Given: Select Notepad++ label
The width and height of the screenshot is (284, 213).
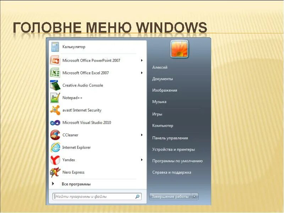Looking at the screenshot, I should coord(72,98).
